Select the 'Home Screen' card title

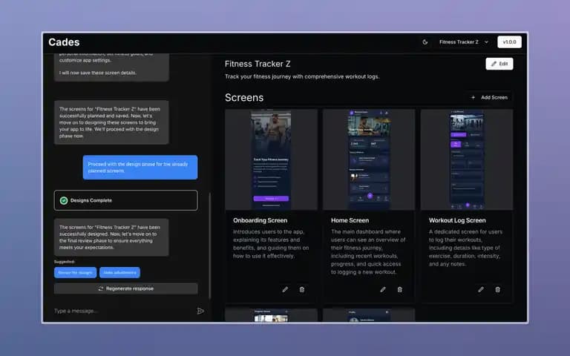(350, 220)
